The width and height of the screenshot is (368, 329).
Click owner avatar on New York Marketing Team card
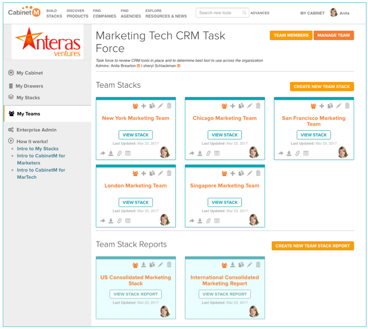click(x=165, y=152)
